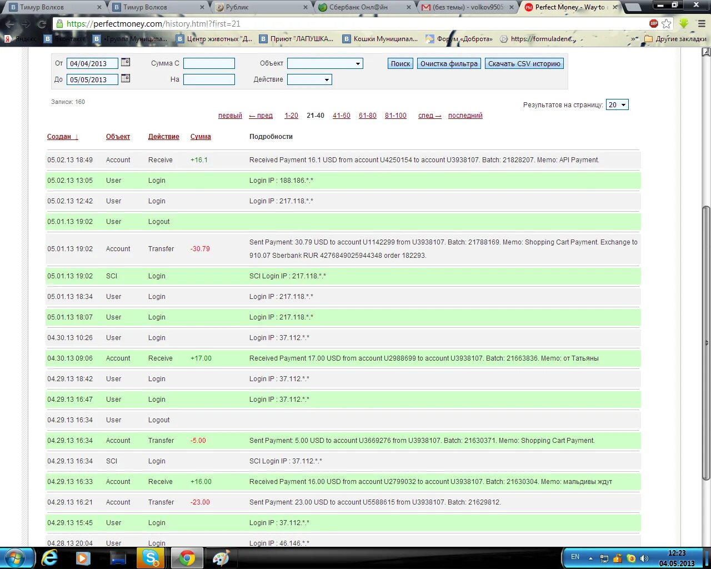This screenshot has width=711, height=569.
Task: Sort by the Сумма column
Action: [x=201, y=137]
